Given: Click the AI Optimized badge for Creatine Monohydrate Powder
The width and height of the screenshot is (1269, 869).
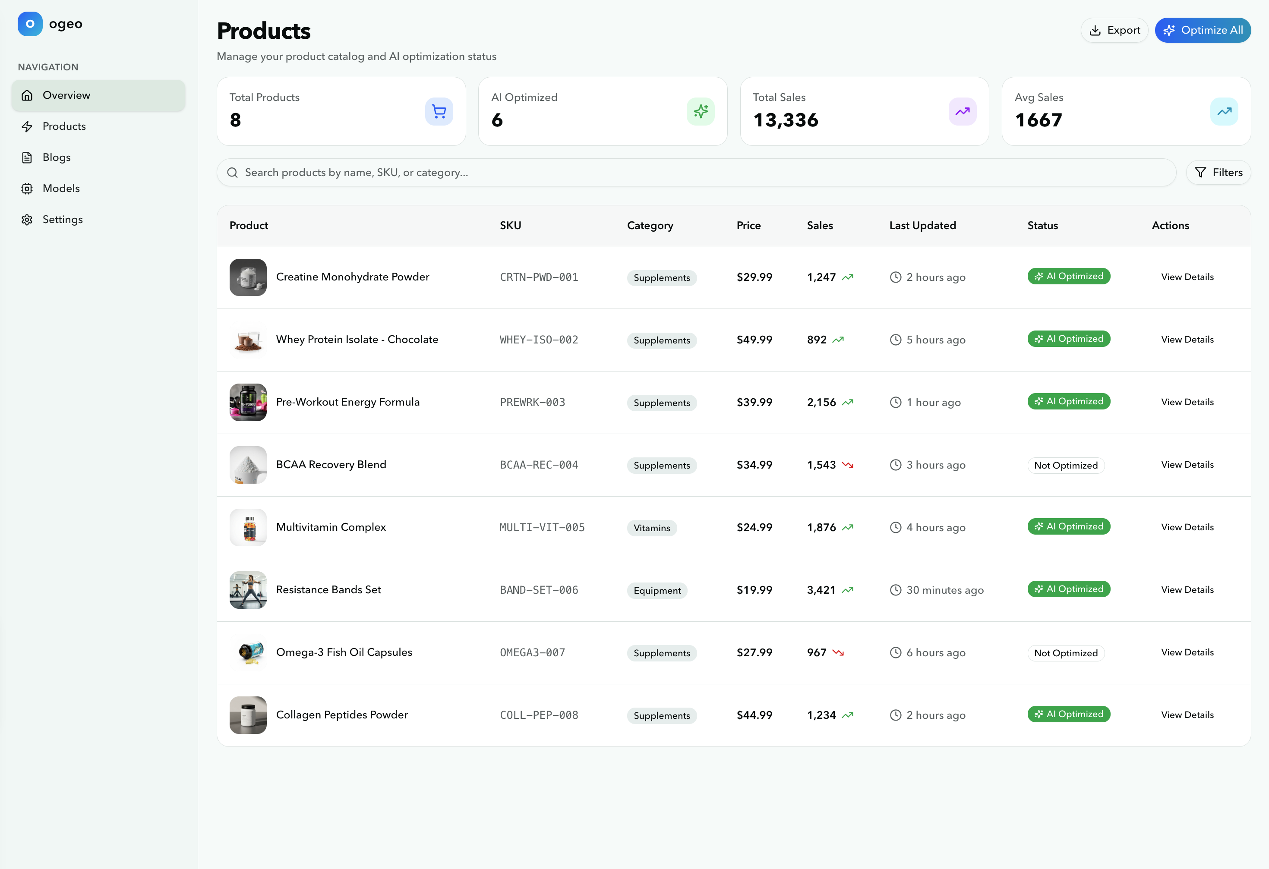Looking at the screenshot, I should (1069, 276).
